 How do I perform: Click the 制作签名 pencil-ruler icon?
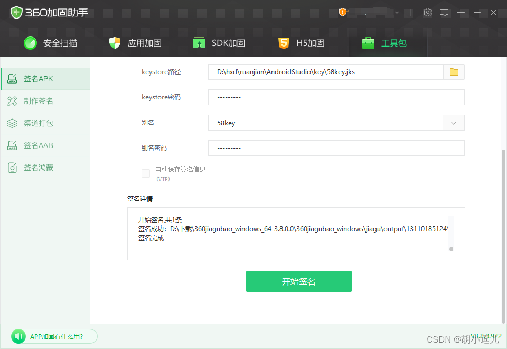point(12,101)
